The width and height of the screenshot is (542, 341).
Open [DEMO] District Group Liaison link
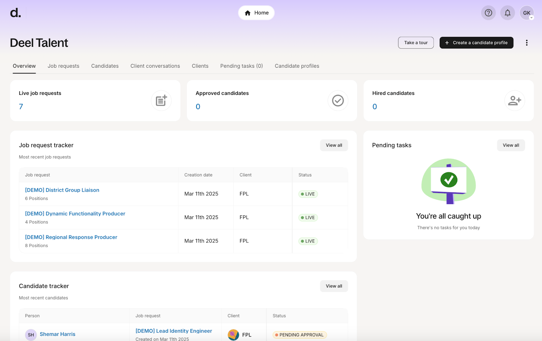(x=62, y=190)
